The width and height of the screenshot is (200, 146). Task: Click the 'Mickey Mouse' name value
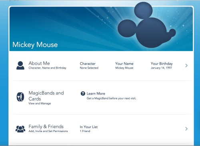(x=124, y=68)
